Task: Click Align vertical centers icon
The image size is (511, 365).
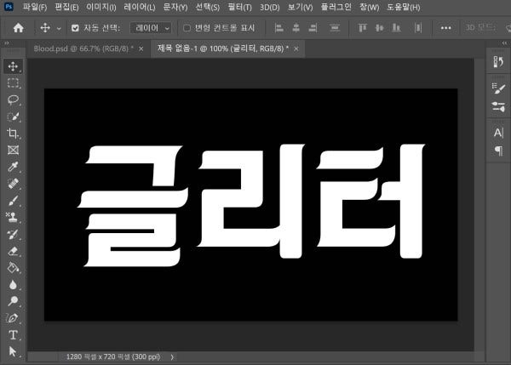Action: [379, 28]
